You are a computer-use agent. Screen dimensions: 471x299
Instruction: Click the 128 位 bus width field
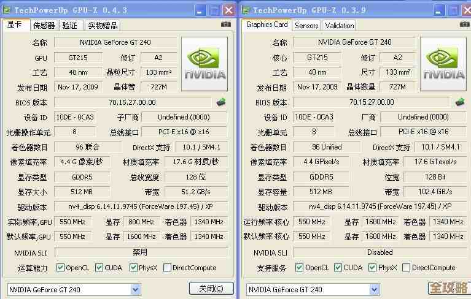[196, 177]
